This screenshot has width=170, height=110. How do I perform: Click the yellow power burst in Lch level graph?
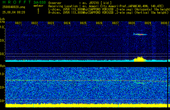[x=140, y=59]
